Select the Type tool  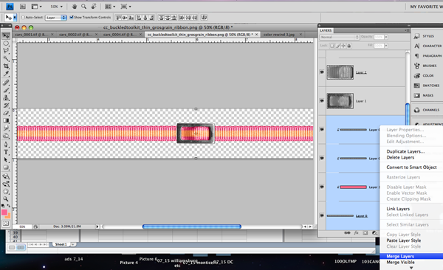point(6,152)
